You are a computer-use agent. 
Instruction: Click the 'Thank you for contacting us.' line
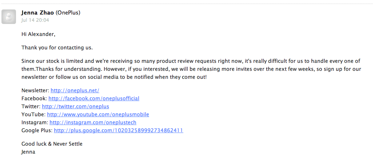point(57,48)
